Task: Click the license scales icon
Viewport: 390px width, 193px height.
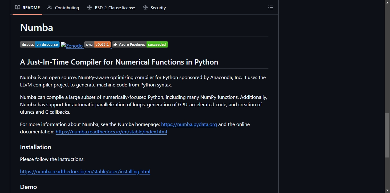Action: point(89,7)
